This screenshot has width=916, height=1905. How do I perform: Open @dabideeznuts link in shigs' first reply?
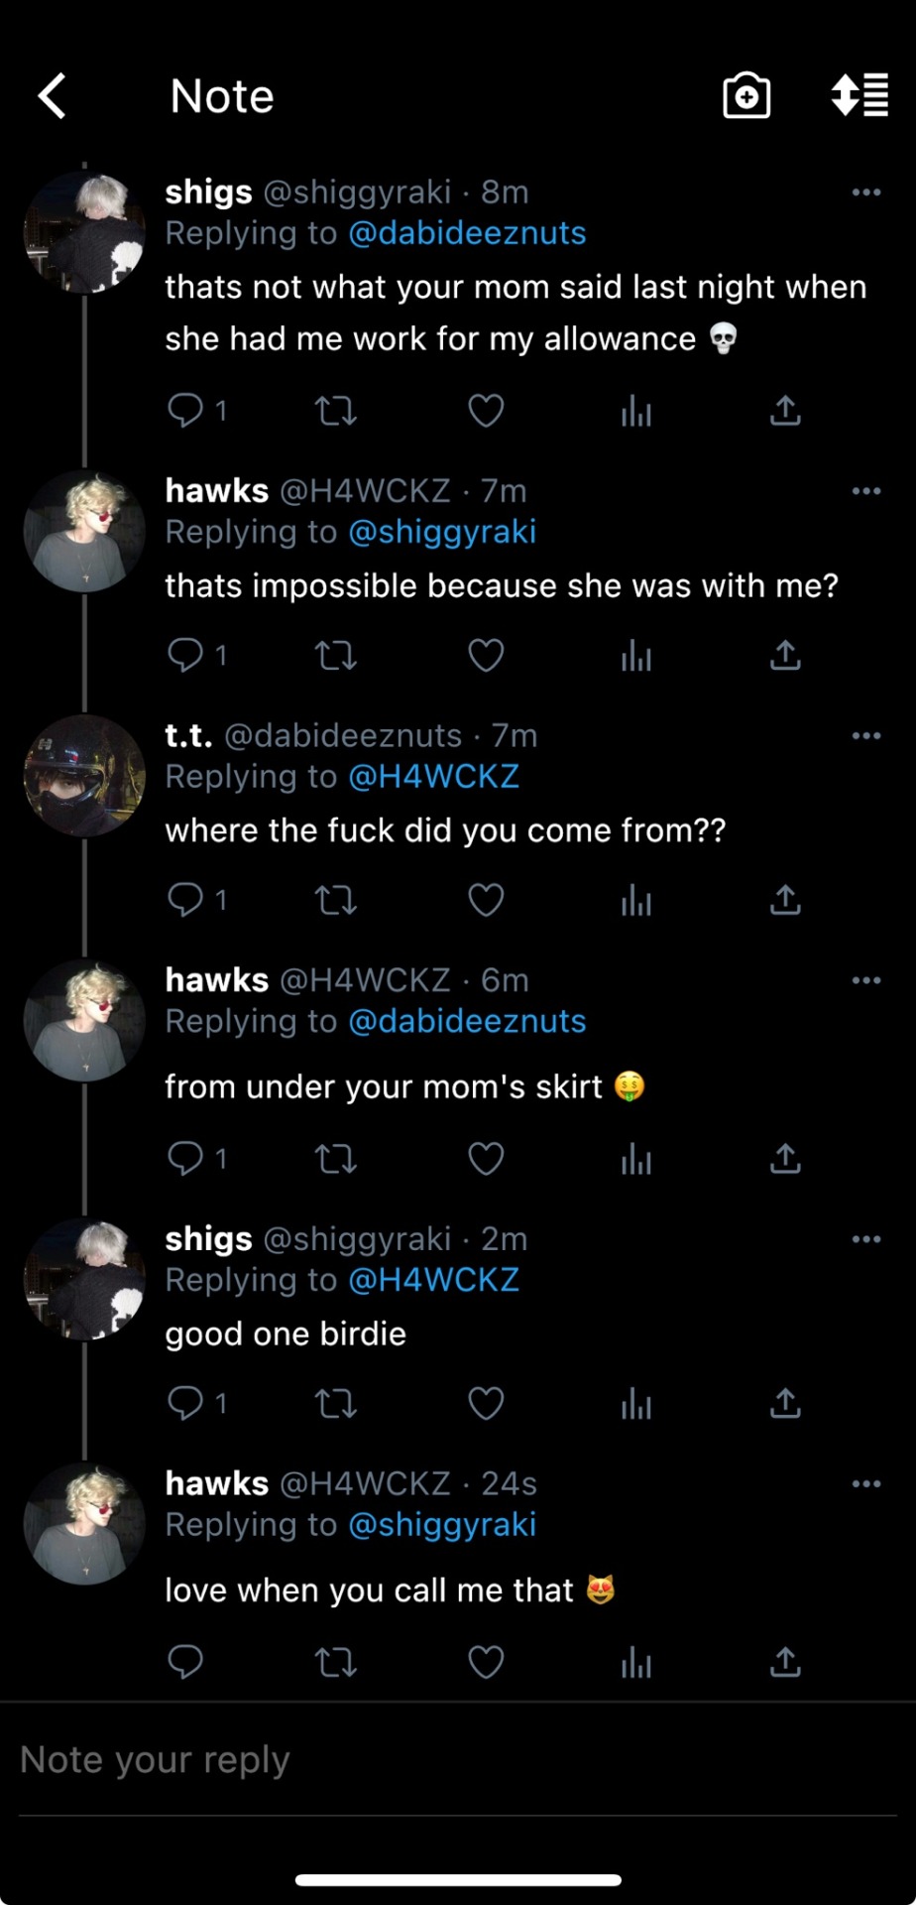click(x=467, y=233)
